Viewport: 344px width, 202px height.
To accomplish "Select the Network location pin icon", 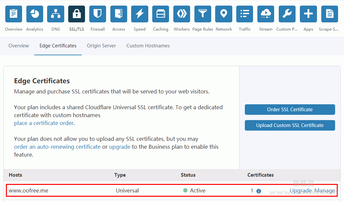I will pyautogui.click(x=224, y=14).
